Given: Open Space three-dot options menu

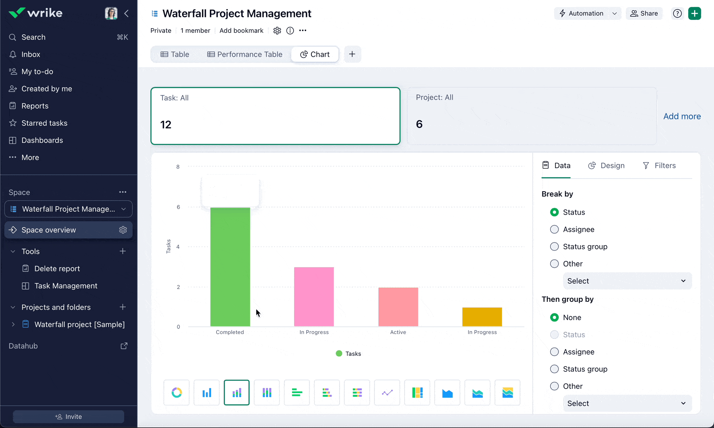Looking at the screenshot, I should coord(123,192).
